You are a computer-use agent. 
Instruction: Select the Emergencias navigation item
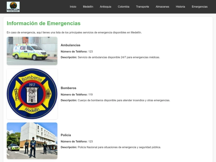point(200,7)
